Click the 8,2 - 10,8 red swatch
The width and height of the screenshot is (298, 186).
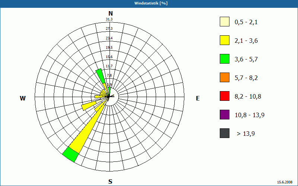tap(225, 96)
